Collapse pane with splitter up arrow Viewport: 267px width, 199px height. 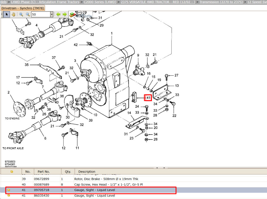(x=157, y=168)
